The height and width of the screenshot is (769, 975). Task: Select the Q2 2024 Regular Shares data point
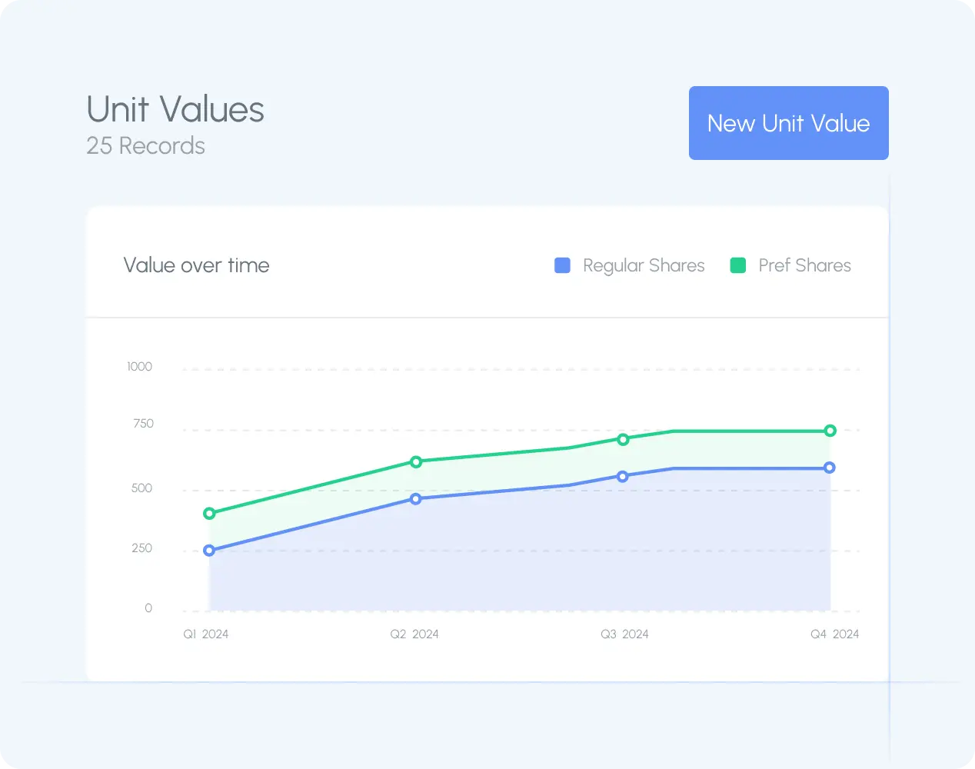point(415,498)
